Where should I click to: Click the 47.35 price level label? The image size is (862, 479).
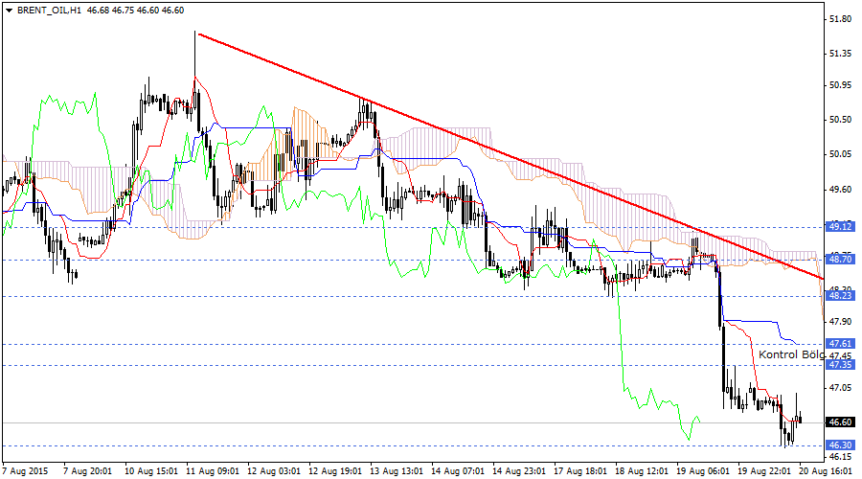click(x=840, y=365)
